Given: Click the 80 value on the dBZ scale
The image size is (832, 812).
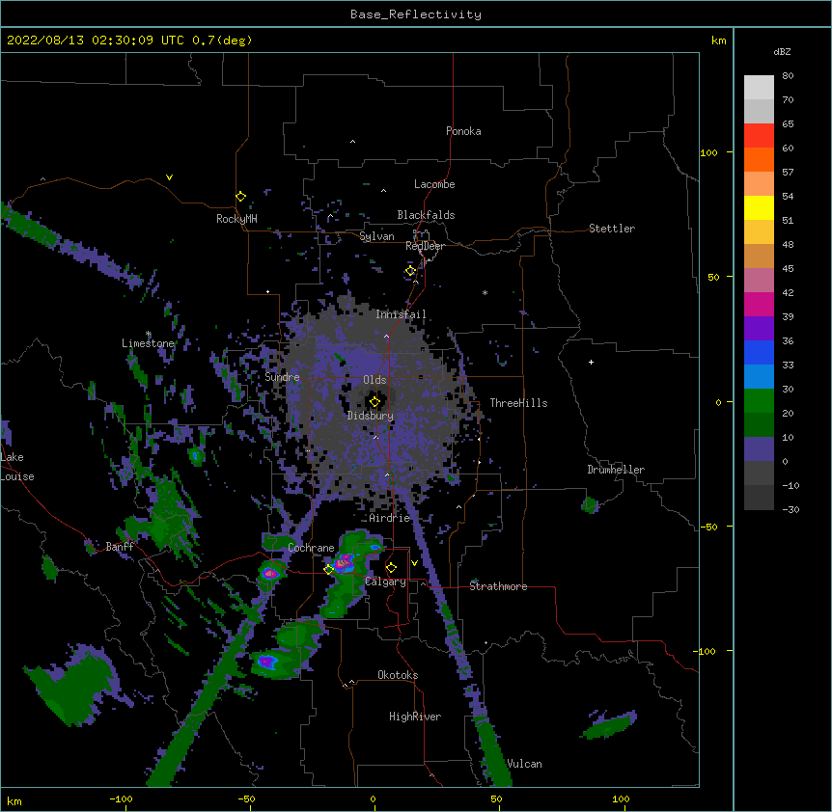Looking at the screenshot, I should [788, 76].
